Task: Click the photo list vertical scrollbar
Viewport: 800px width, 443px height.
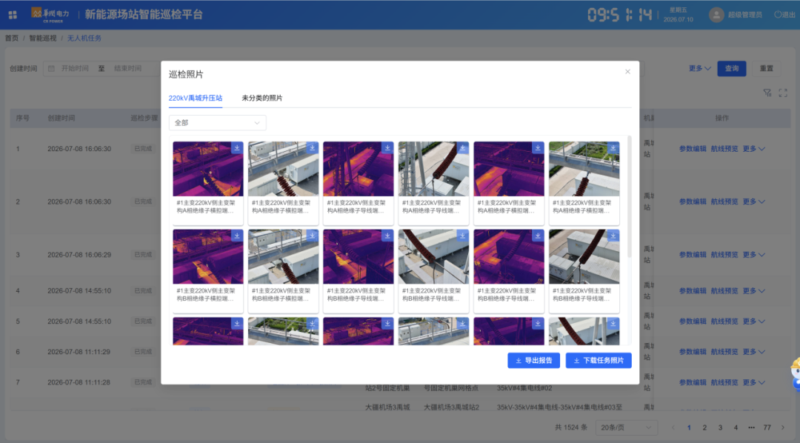Action: pos(629,197)
